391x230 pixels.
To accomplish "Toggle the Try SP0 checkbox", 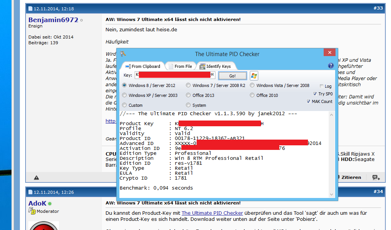I will pyautogui.click(x=315, y=94).
